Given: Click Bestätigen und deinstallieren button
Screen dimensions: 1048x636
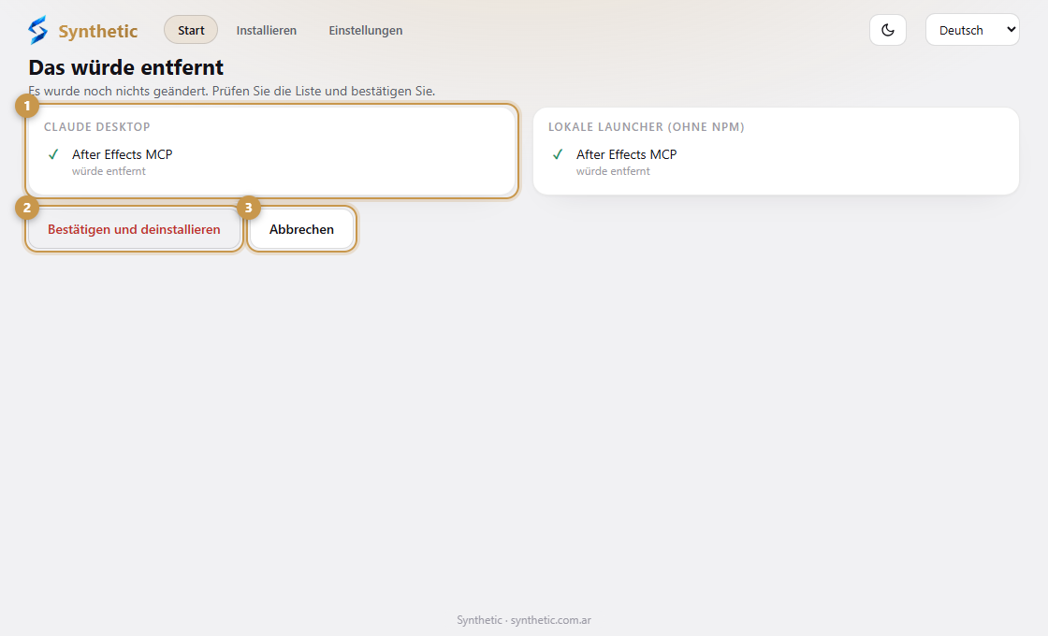Looking at the screenshot, I should pos(134,229).
